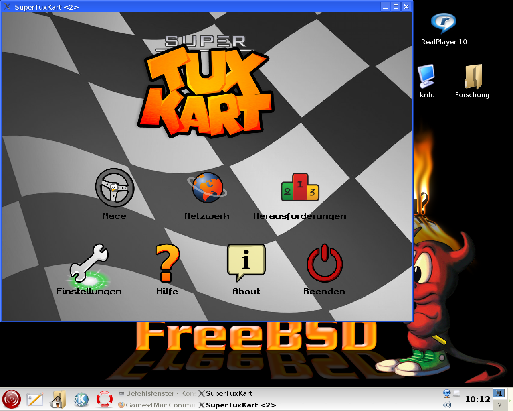Screen dimensions: 513x411
Task: Switch to virtual desktop 2 in pager
Action: click(x=499, y=405)
